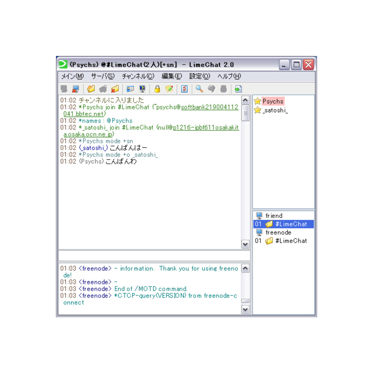Minimize the LimeChat window
This screenshot has height=373, width=373.
tap(284, 64)
